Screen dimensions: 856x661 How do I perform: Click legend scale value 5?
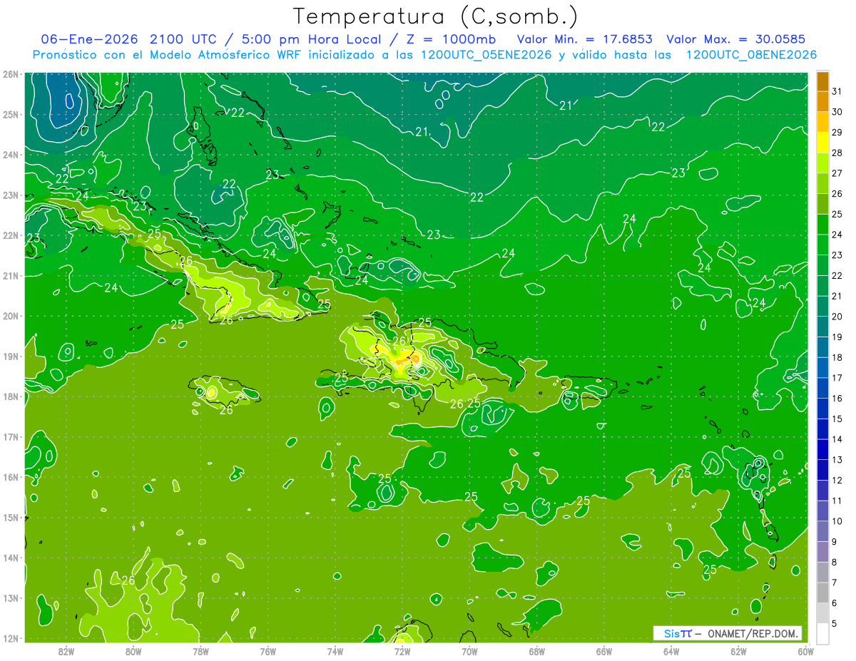pos(835,624)
